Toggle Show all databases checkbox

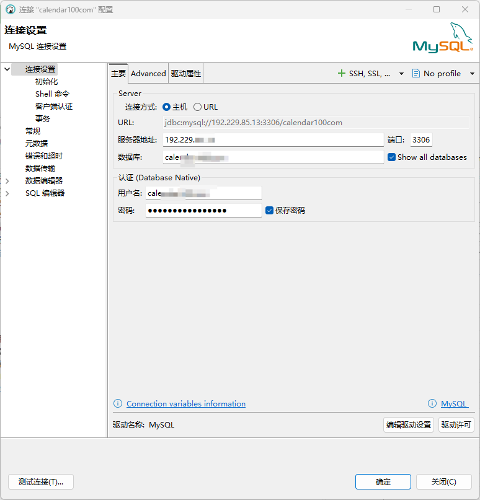391,157
